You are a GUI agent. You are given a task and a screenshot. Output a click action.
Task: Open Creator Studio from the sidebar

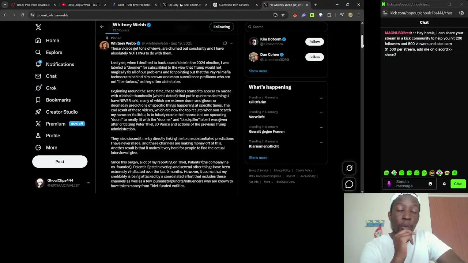pos(57,112)
